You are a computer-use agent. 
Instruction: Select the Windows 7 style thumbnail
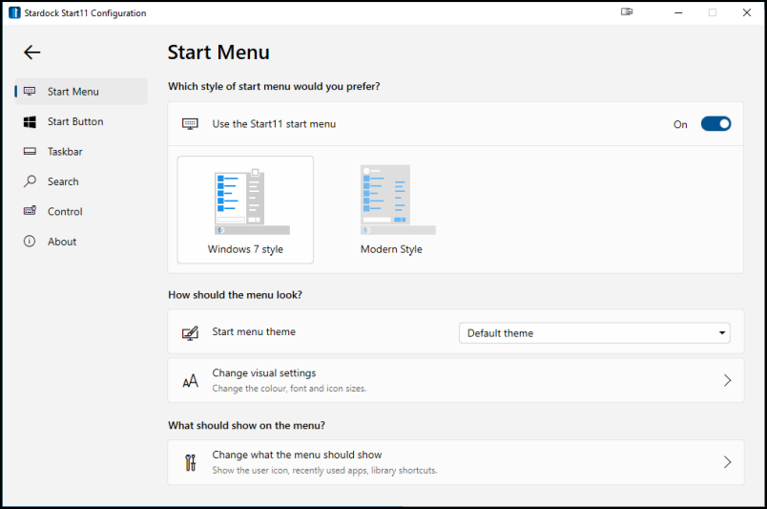pos(245,210)
